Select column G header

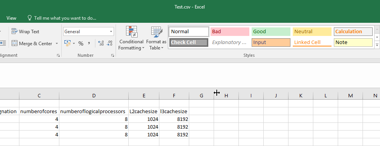click(201, 95)
